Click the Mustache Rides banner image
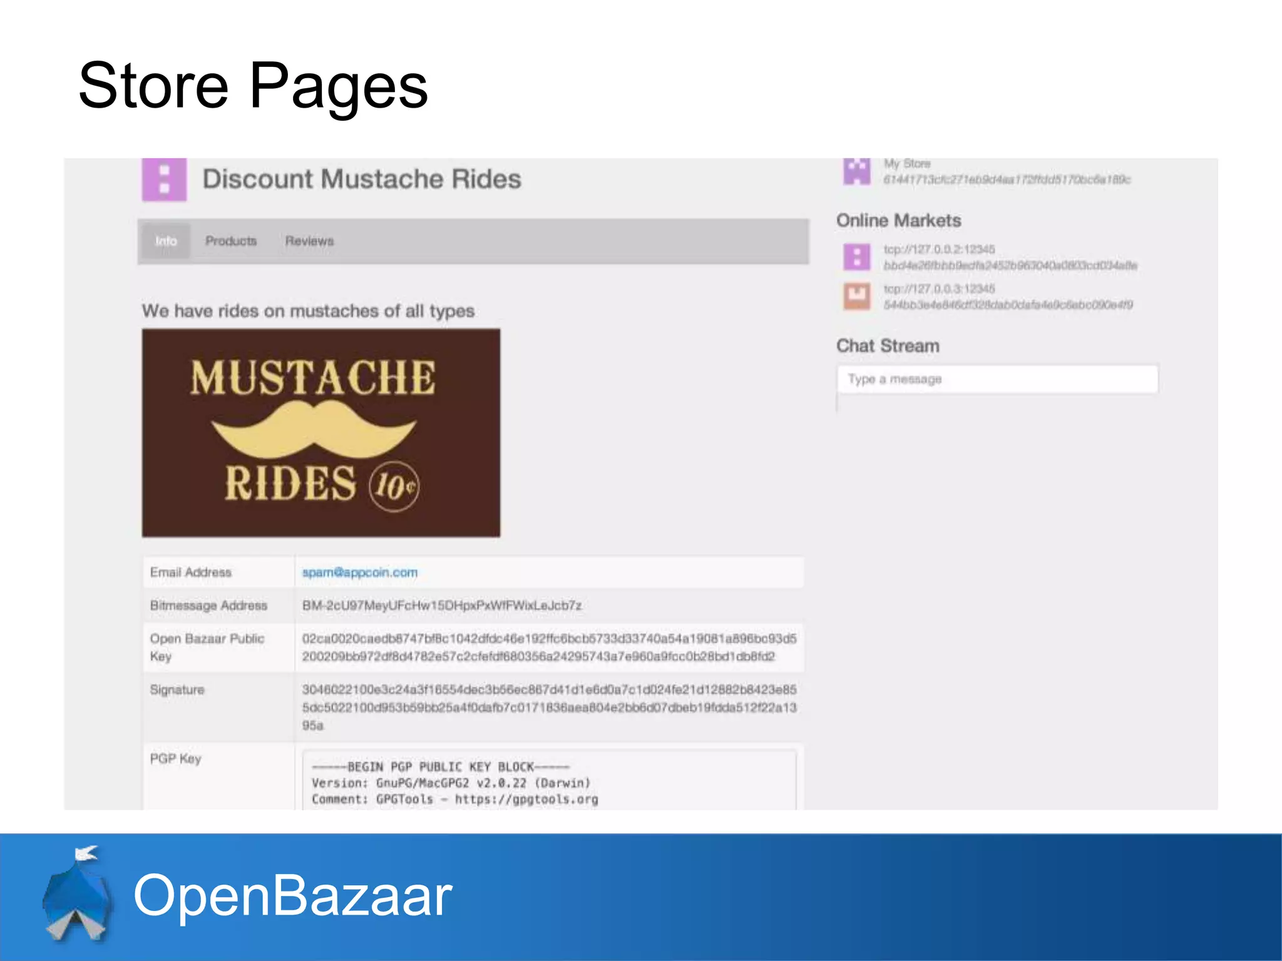 coord(321,433)
